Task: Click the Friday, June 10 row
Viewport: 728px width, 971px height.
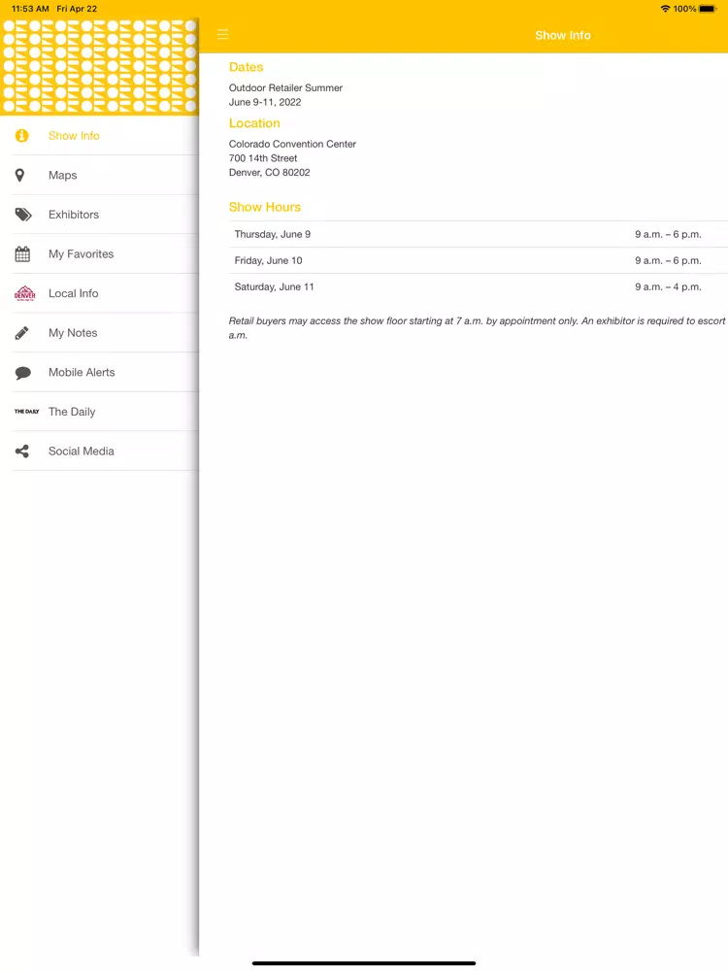Action: [x=478, y=260]
